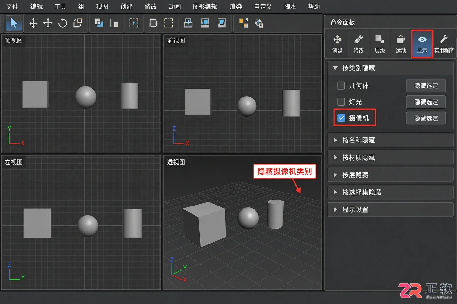457x304 pixels.
Task: Click 隐藏选定 button in 灯光 row
Action: (426, 102)
